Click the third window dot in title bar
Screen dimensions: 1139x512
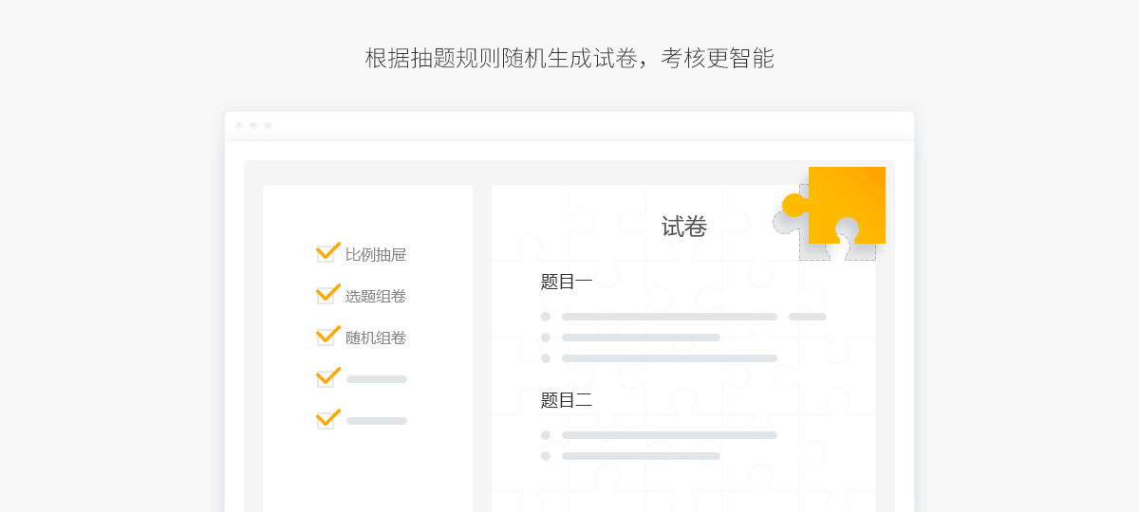268,125
